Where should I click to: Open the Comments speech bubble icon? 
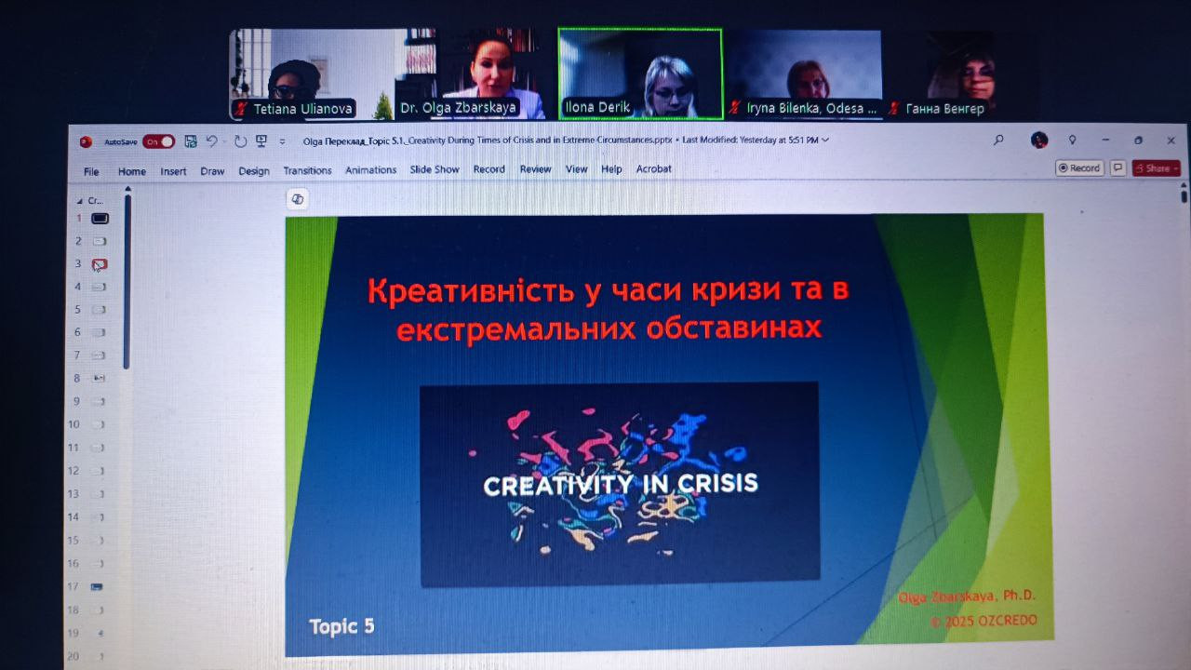(x=1117, y=168)
